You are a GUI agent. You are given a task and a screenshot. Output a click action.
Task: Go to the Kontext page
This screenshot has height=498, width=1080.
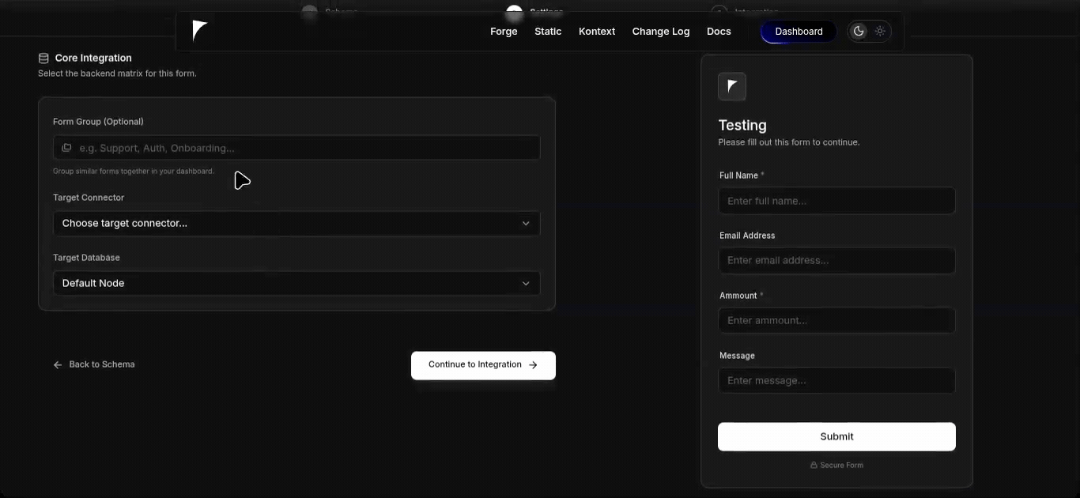coord(597,32)
